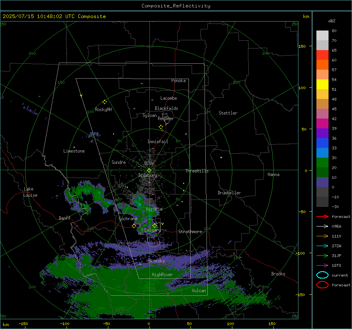Click the red forecast arrow icon

click(322, 216)
